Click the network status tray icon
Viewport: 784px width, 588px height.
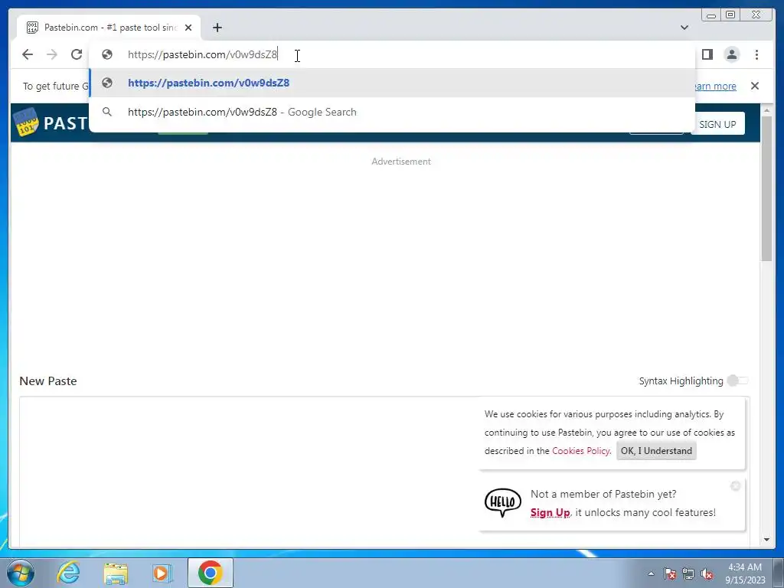click(x=688, y=573)
